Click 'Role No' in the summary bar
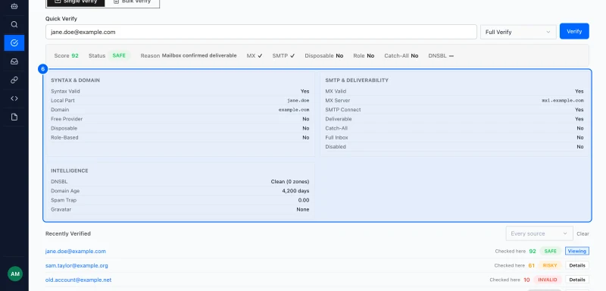Screen dimensions: 606x291 click(x=364, y=55)
